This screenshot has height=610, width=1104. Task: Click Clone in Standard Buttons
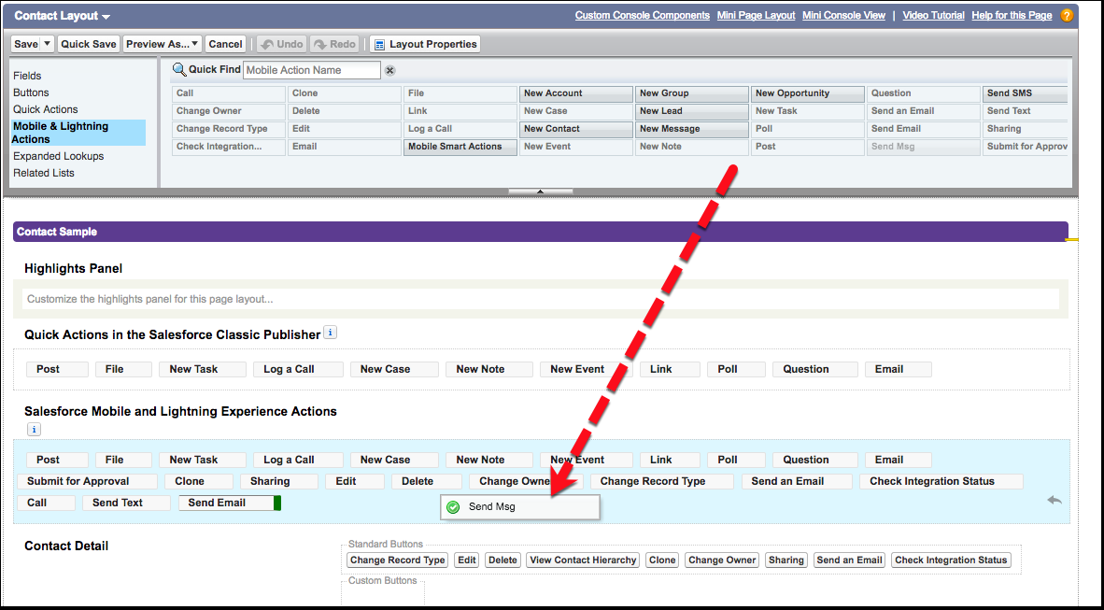click(x=662, y=560)
